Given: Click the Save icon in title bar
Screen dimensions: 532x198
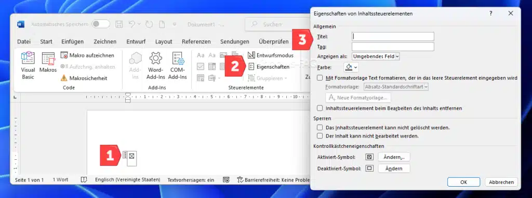Looking at the screenshot, I should click(119, 24).
